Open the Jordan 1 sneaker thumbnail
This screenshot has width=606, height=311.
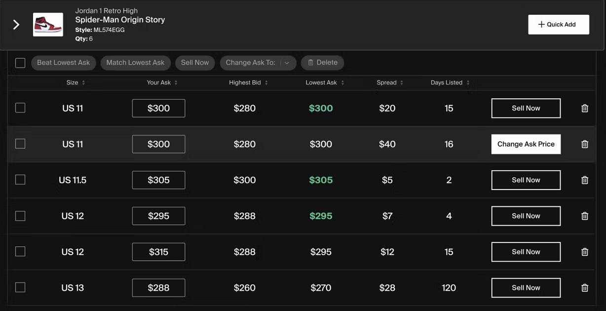click(48, 25)
